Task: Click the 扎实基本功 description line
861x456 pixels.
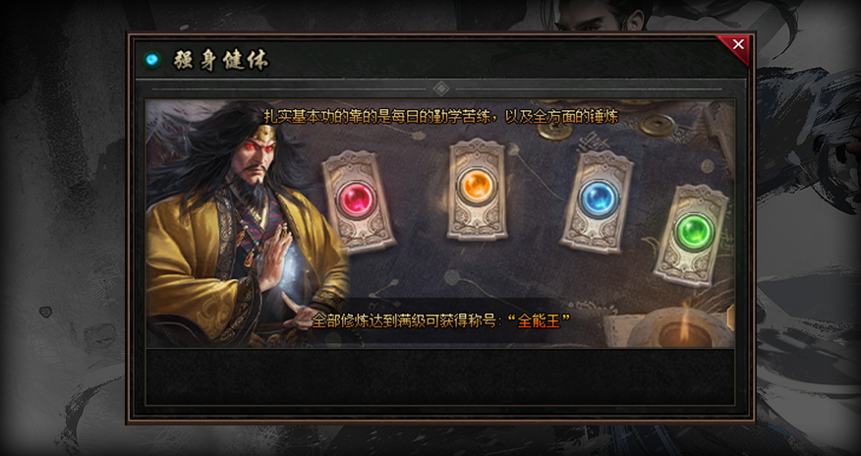Action: pyautogui.click(x=441, y=117)
